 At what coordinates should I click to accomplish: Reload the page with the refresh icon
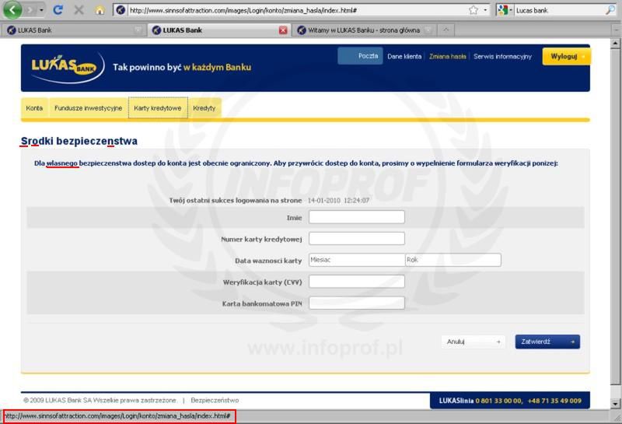[x=58, y=10]
